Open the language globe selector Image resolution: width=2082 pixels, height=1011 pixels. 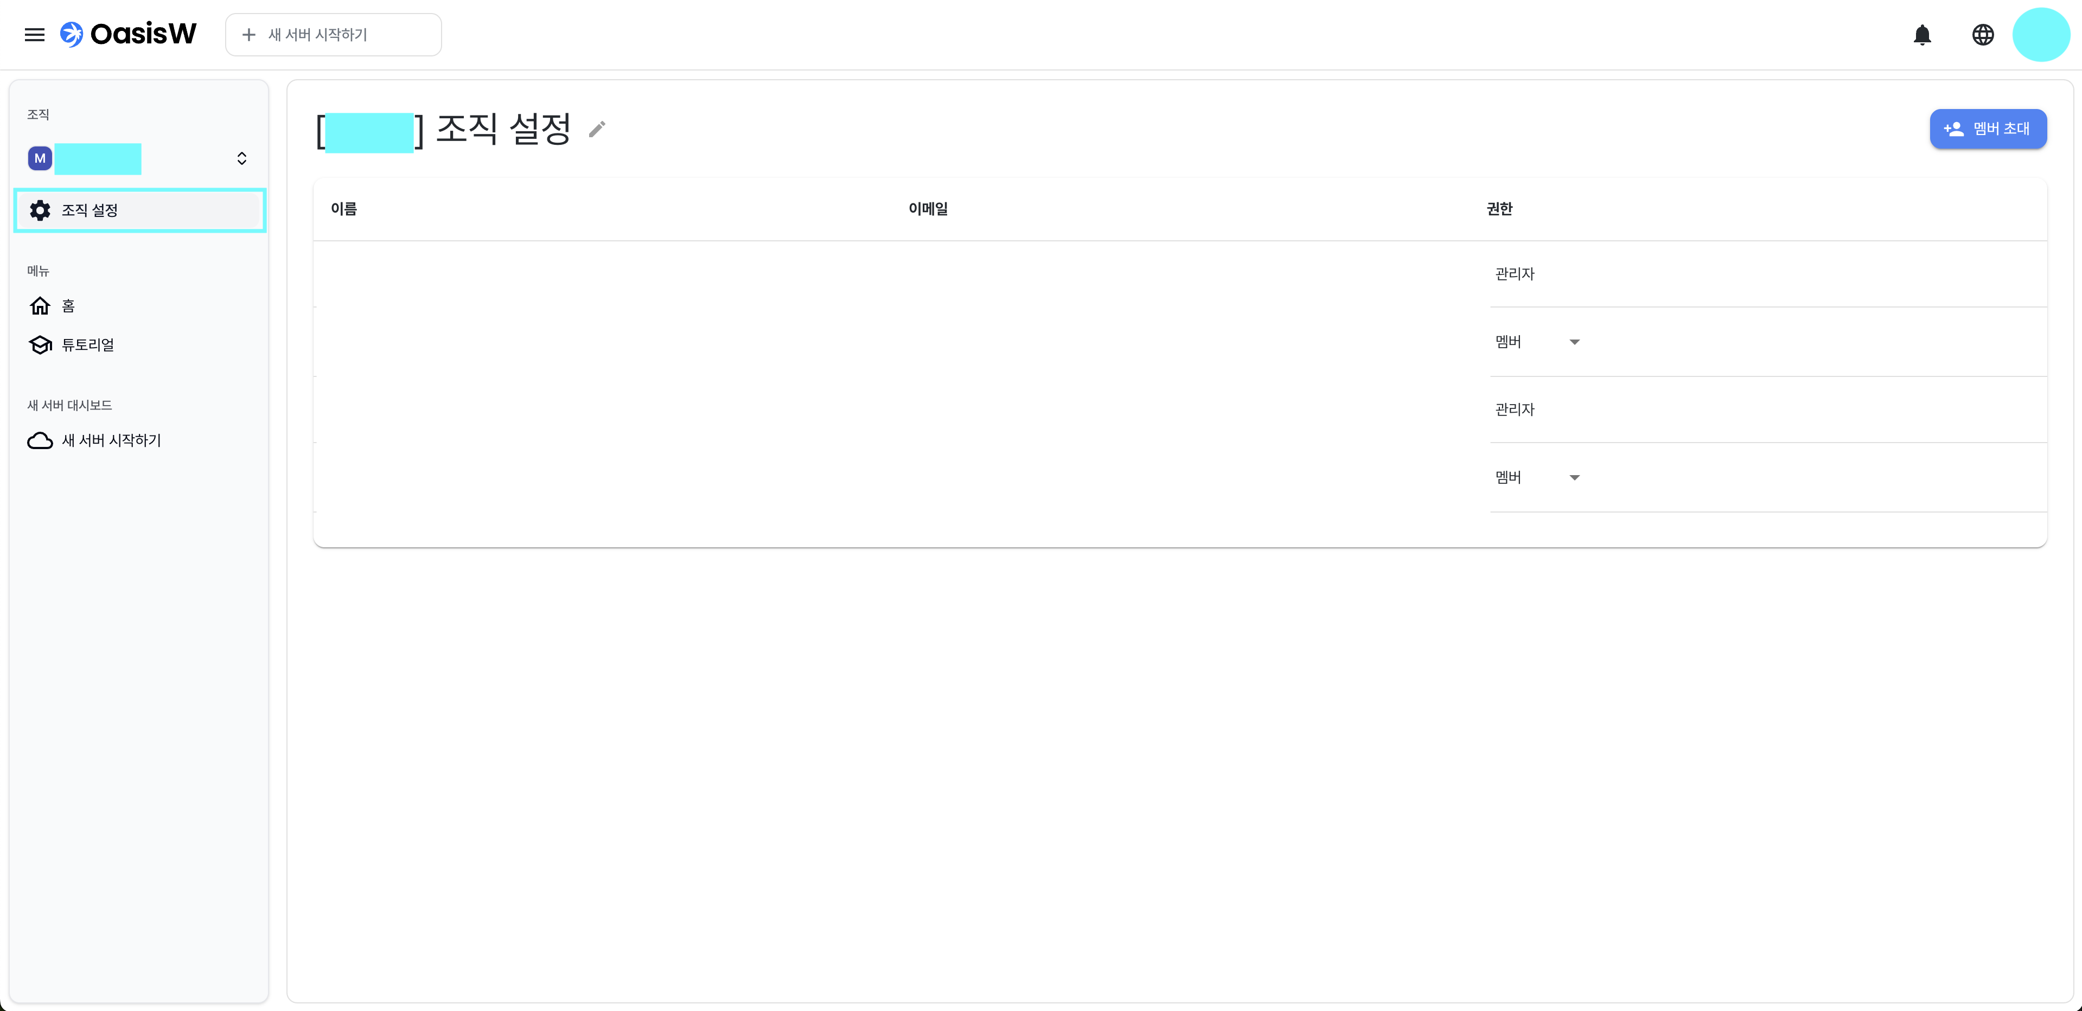click(x=1983, y=35)
